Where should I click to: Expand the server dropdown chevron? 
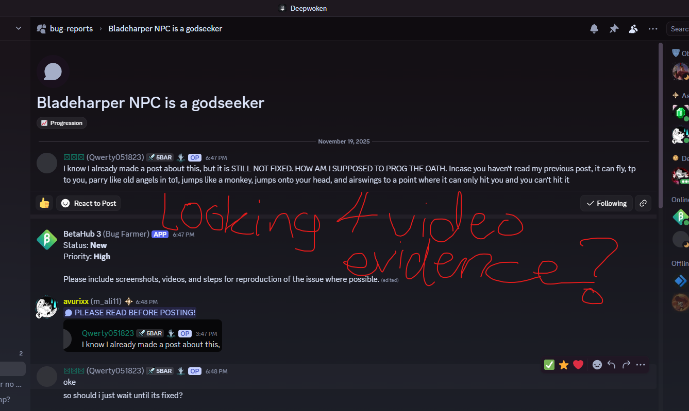(19, 28)
